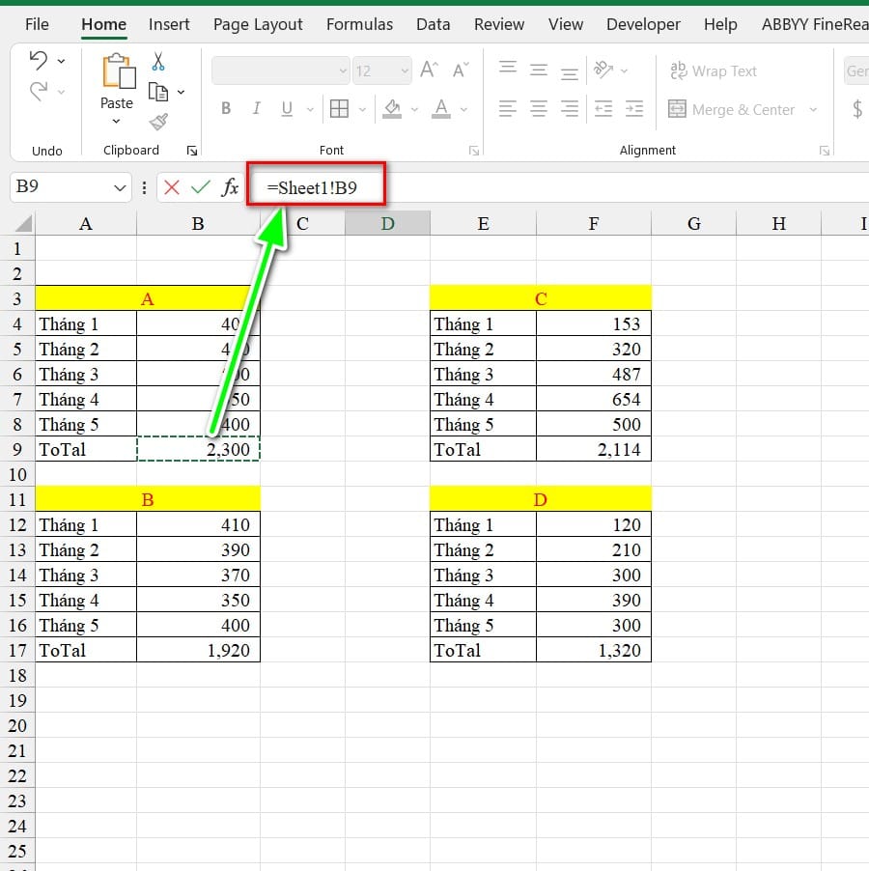Open the Merge & Center dropdown arrow

(813, 110)
